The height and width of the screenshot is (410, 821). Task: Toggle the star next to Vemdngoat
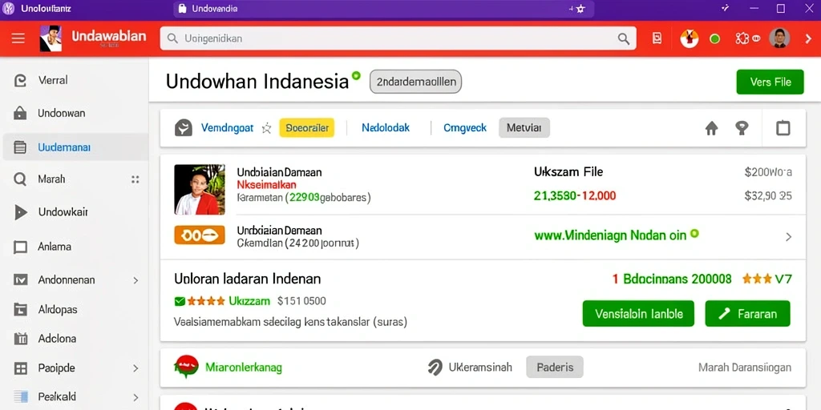[x=266, y=127]
